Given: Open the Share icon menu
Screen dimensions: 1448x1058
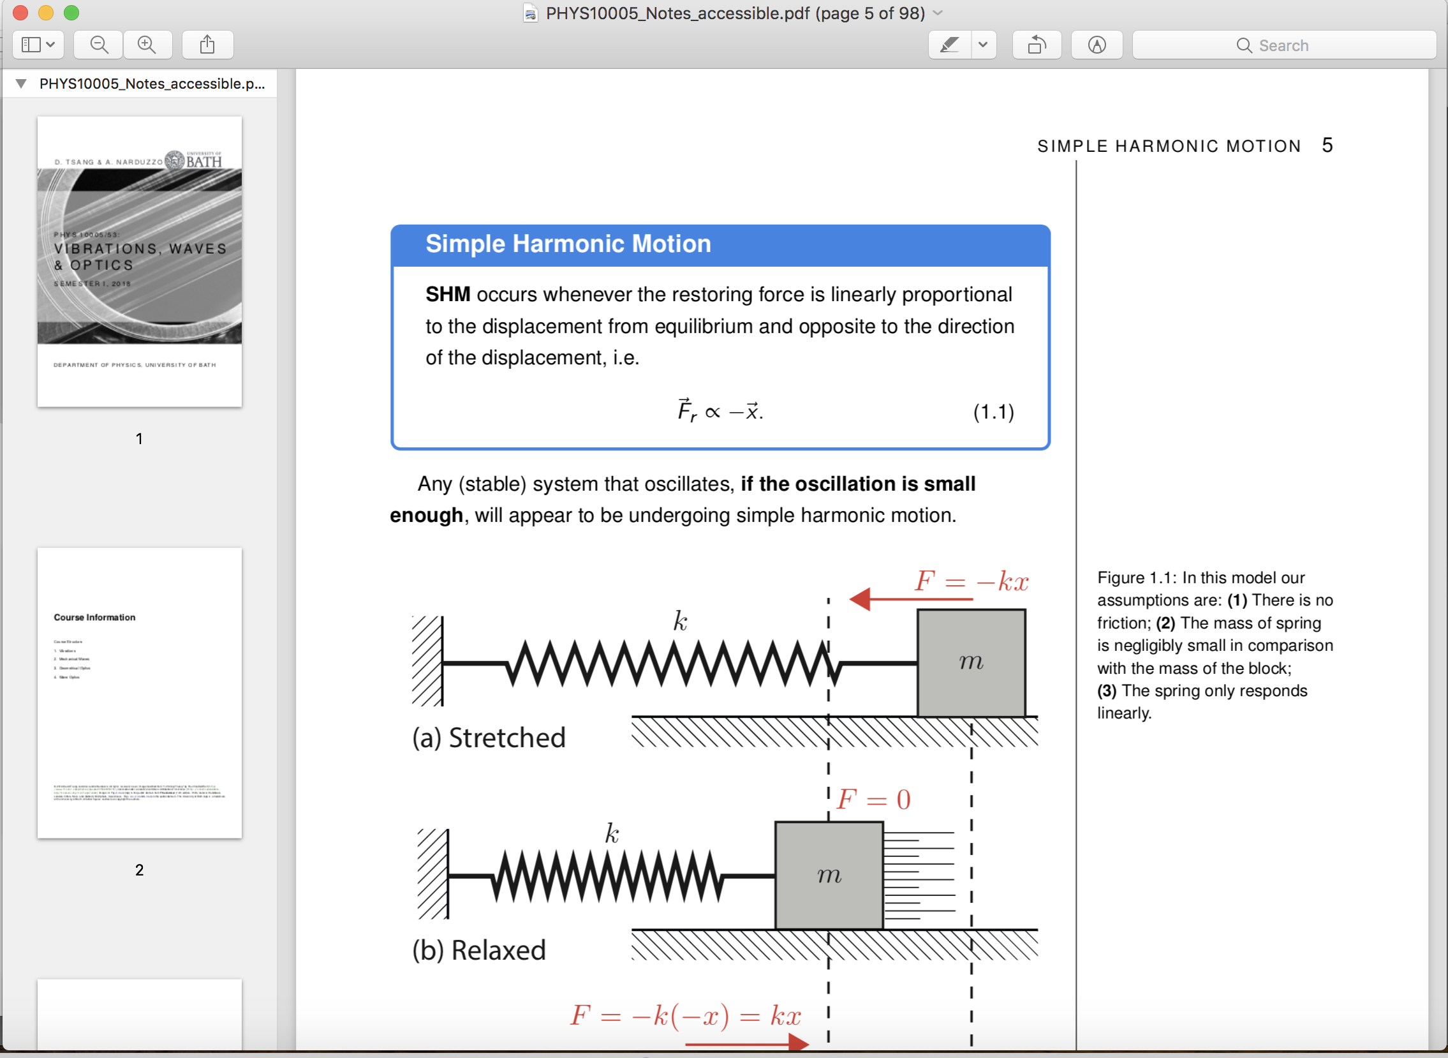Looking at the screenshot, I should coord(207,45).
